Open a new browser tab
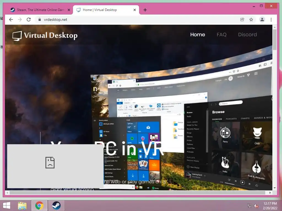 [145, 10]
